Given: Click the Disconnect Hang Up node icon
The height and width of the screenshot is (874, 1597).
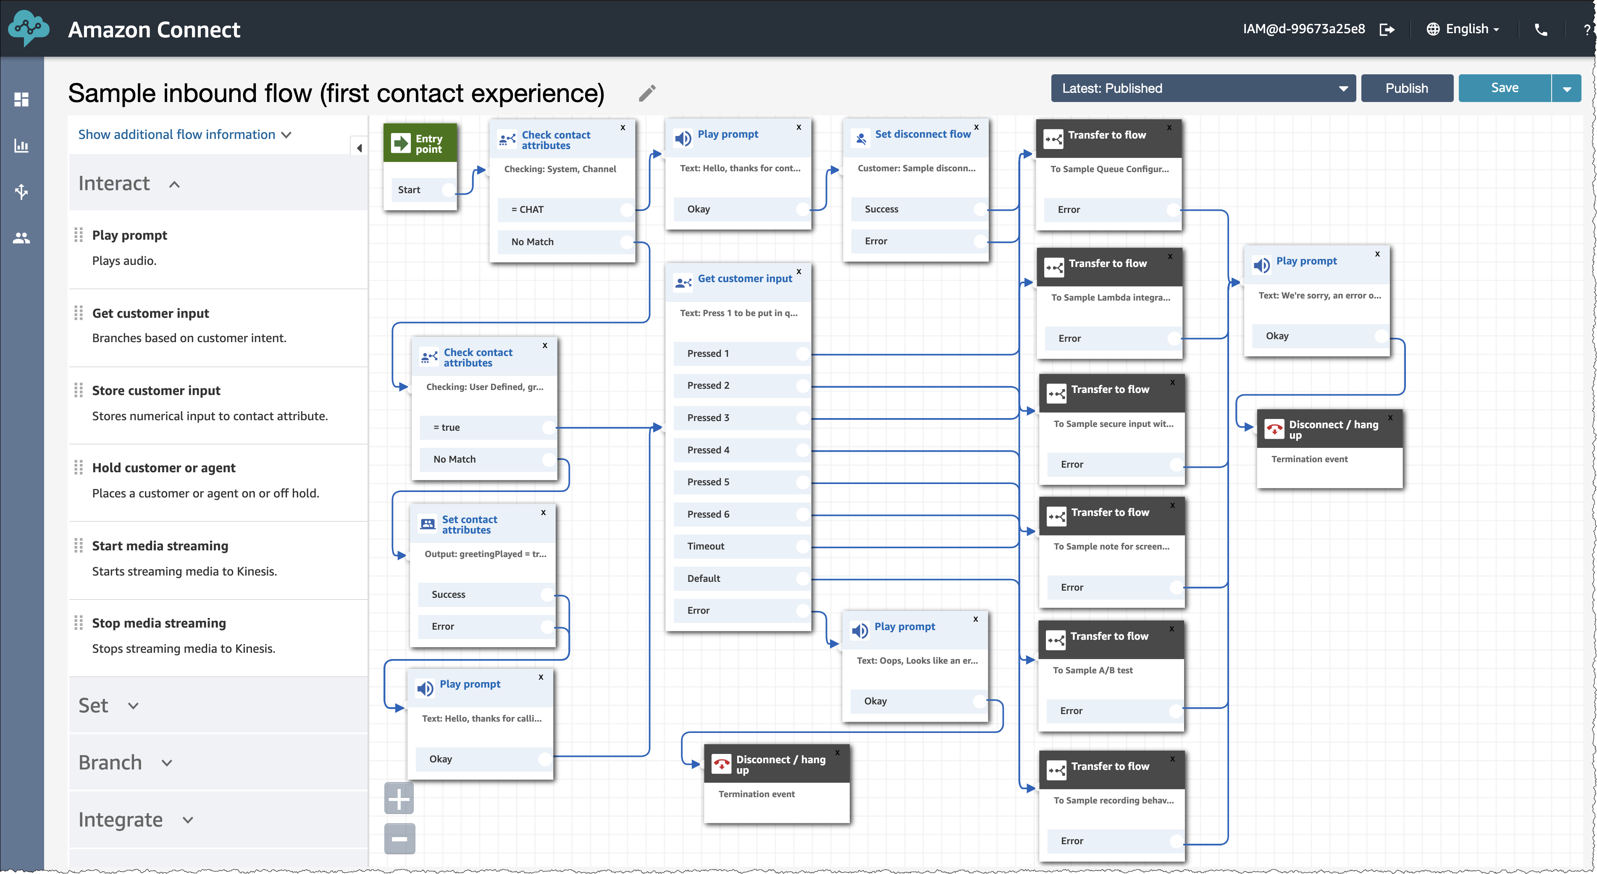Looking at the screenshot, I should 722,764.
